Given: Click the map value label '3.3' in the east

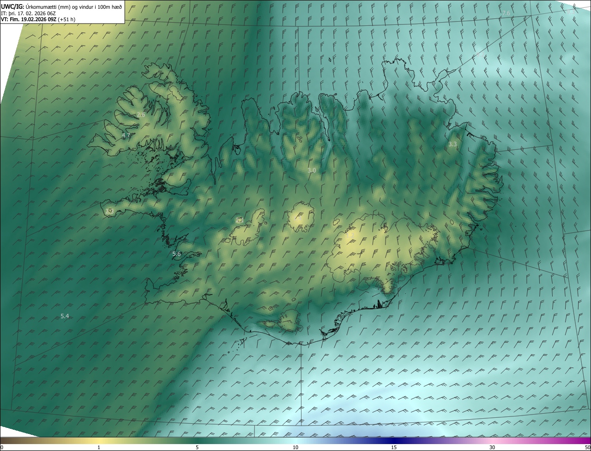Looking at the screenshot, I should [452, 144].
